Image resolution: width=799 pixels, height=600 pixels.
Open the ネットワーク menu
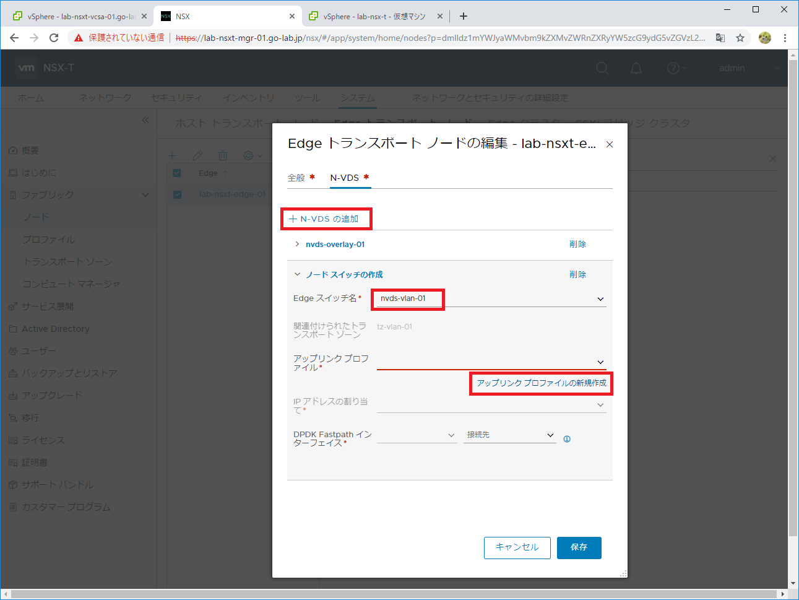tap(105, 98)
